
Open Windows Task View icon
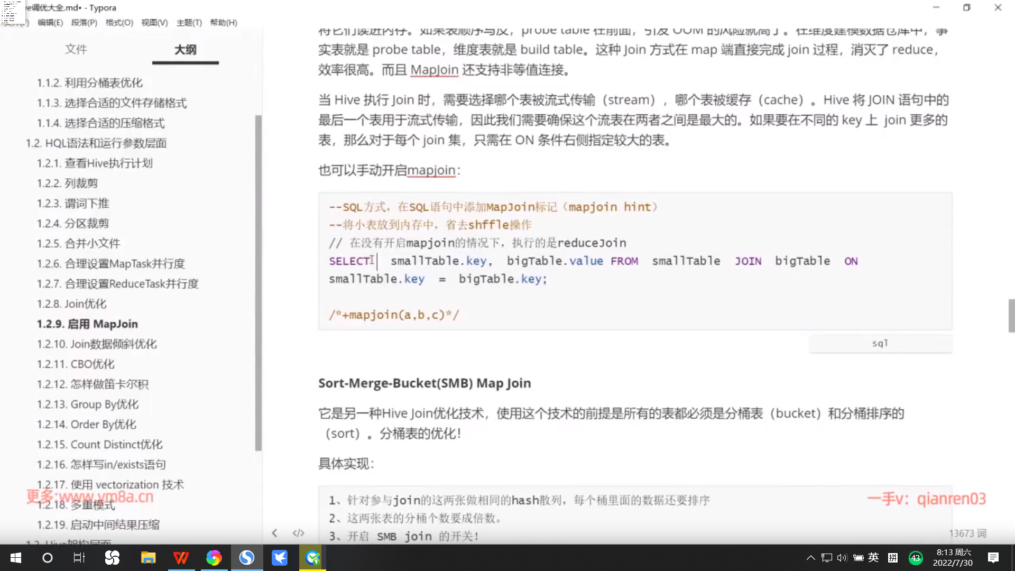(x=79, y=558)
